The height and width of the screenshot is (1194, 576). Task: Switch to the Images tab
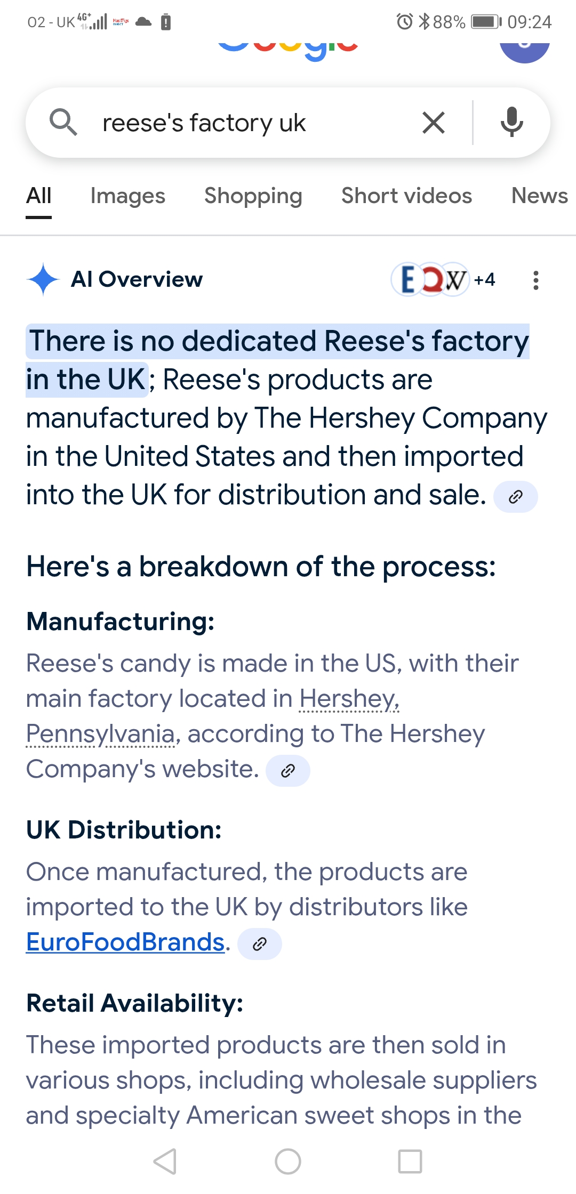pyautogui.click(x=128, y=196)
